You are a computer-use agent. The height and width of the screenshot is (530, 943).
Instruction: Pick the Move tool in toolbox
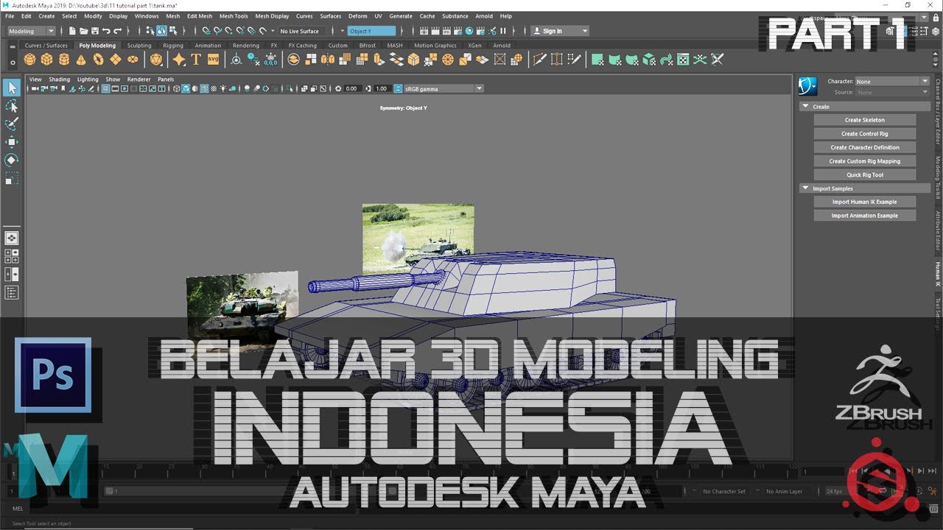click(x=12, y=142)
